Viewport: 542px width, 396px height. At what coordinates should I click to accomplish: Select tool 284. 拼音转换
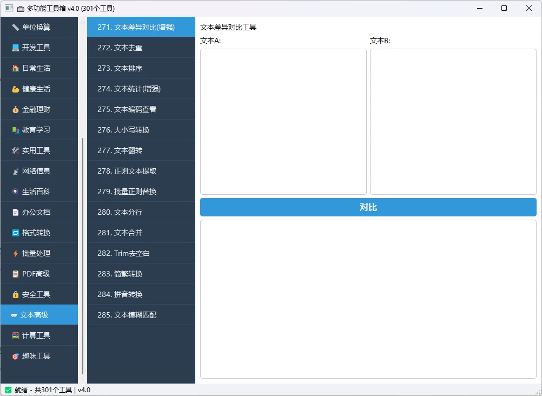pos(141,294)
